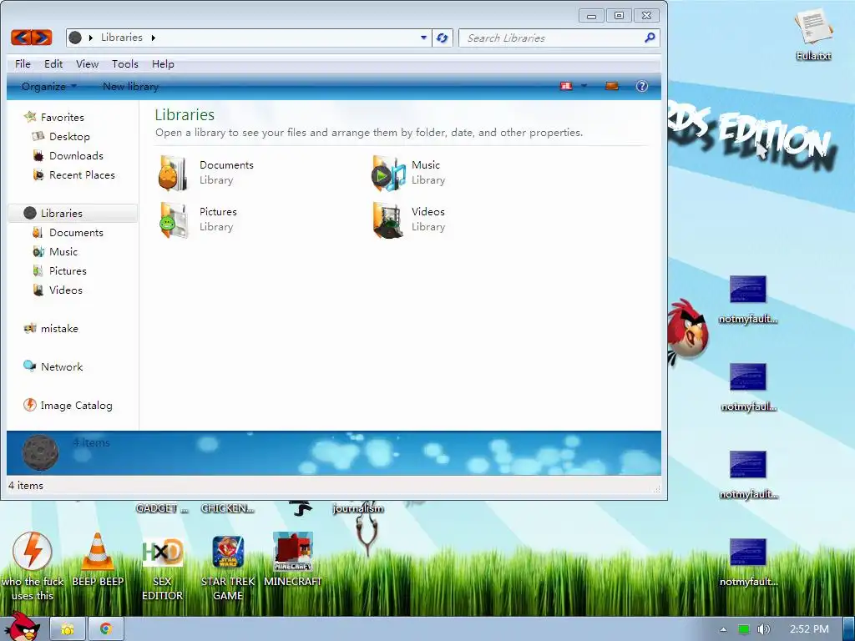This screenshot has height=641, width=855.
Task: Select Network in the navigation pane
Action: [53, 367]
